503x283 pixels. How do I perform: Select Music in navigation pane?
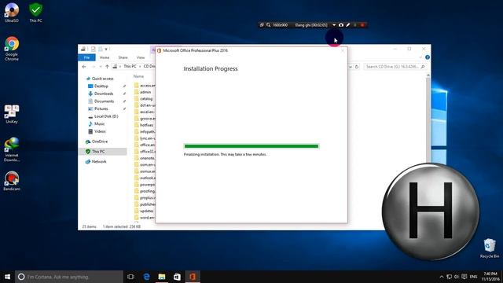click(96, 124)
